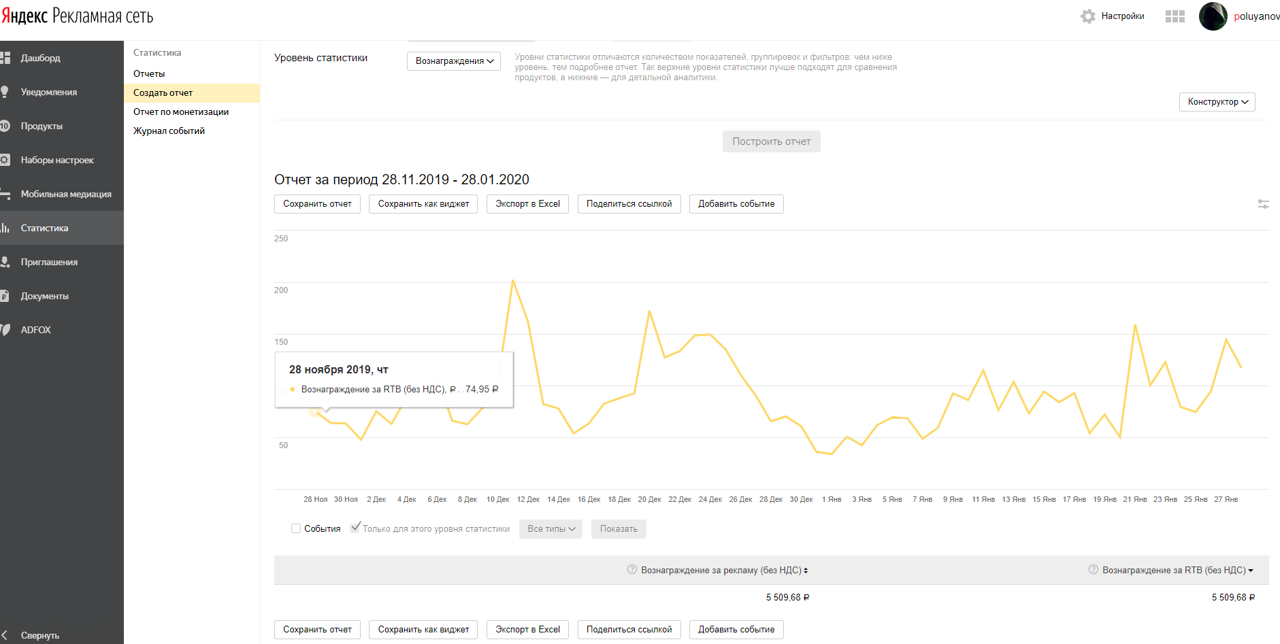Click the Settings gear icon
The width and height of the screenshot is (1280, 644).
(x=1087, y=16)
